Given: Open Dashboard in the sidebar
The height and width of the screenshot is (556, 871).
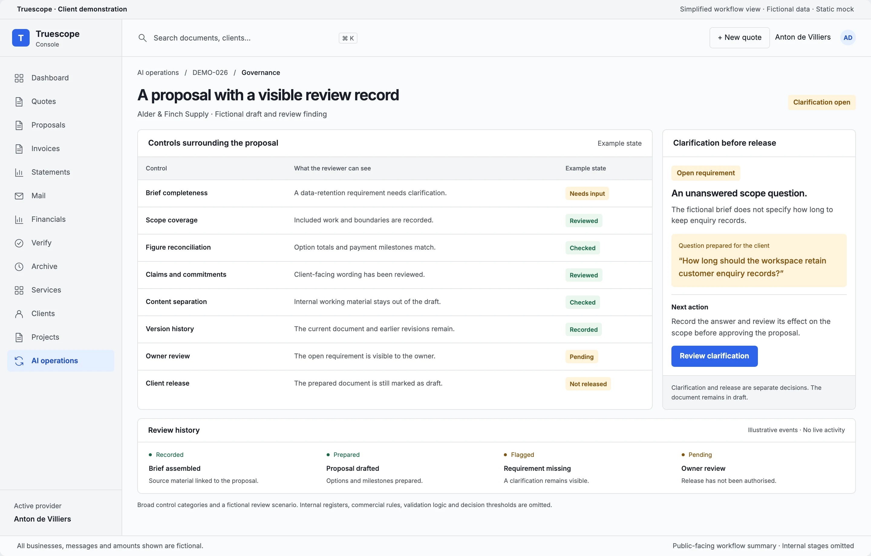Looking at the screenshot, I should (61, 78).
